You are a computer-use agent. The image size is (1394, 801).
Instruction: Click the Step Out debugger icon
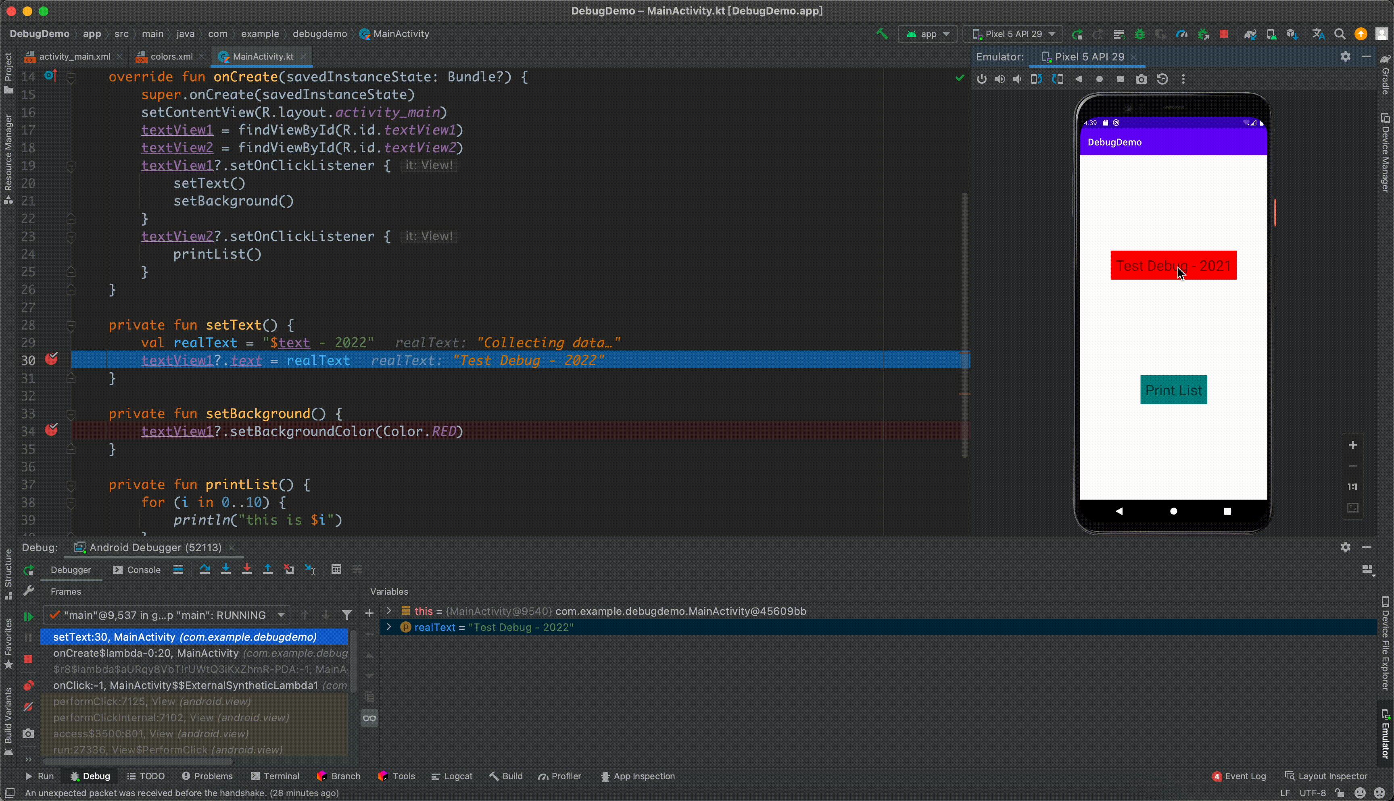point(267,569)
